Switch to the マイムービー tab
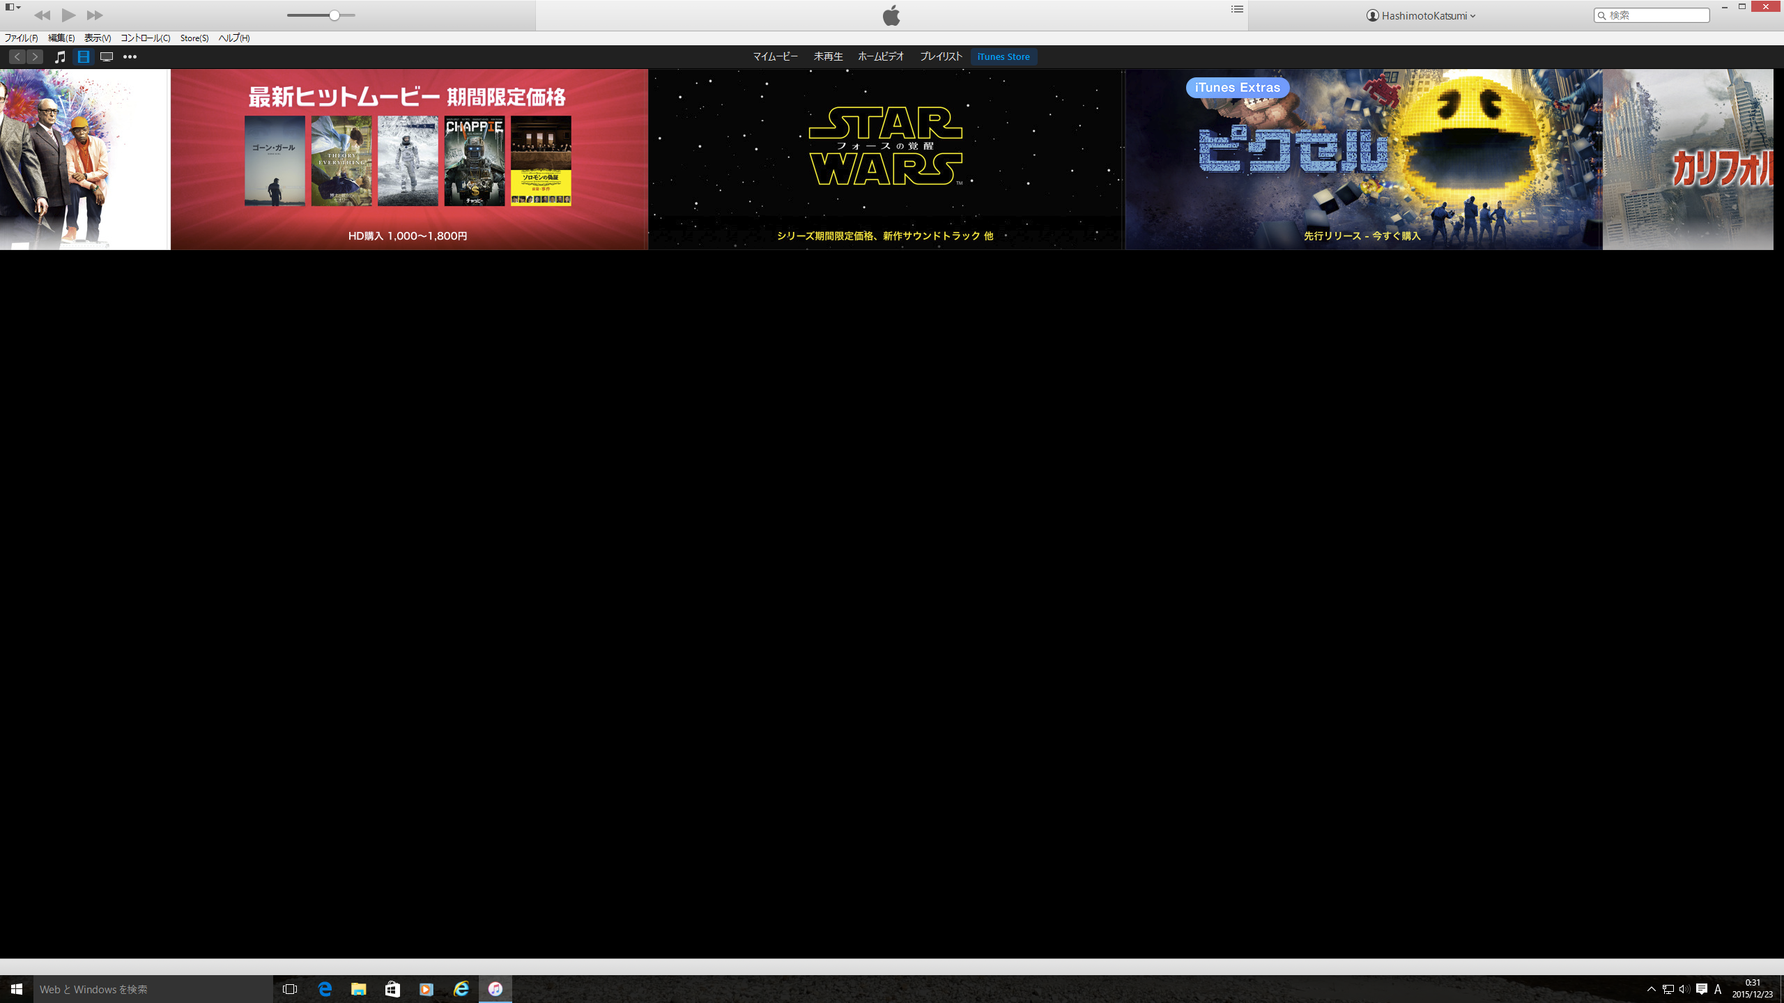 click(x=775, y=57)
